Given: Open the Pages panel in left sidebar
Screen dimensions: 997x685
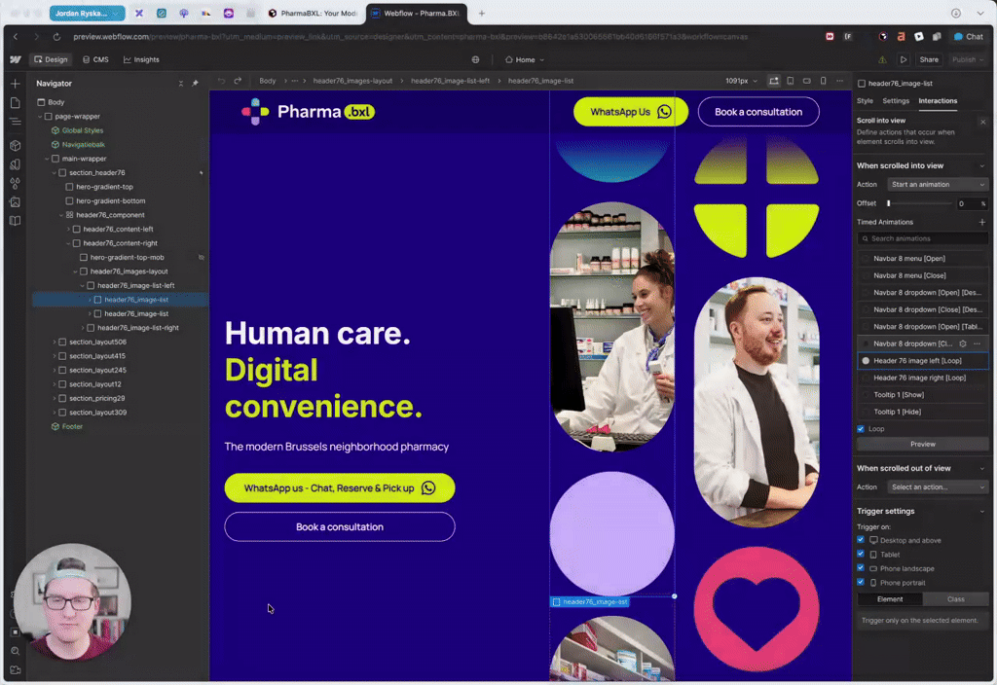Looking at the screenshot, I should (x=15, y=103).
